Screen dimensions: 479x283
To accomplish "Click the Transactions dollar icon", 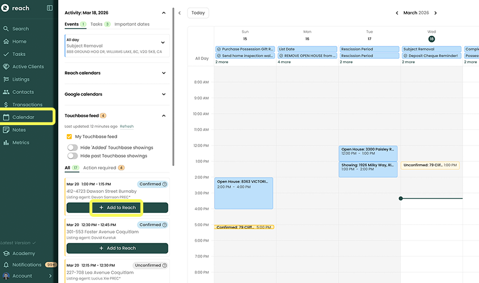I will [6, 105].
